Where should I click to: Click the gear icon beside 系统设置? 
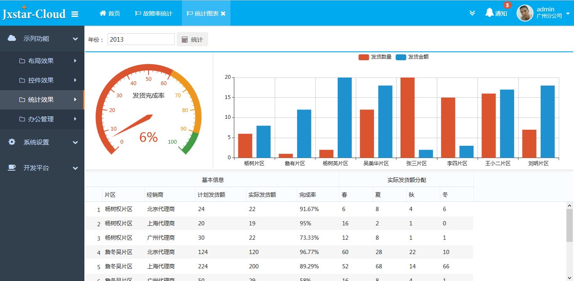click(x=12, y=142)
